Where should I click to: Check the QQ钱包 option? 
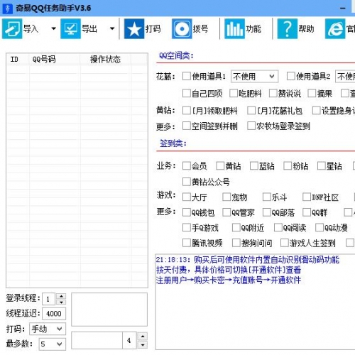pos(187,212)
